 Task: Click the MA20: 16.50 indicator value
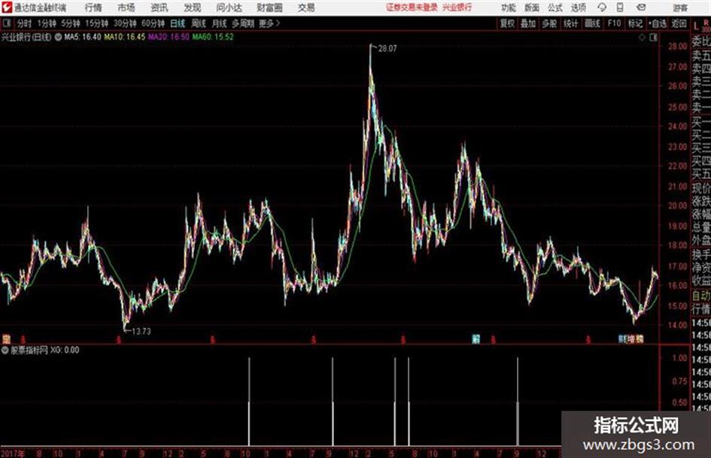(x=169, y=37)
